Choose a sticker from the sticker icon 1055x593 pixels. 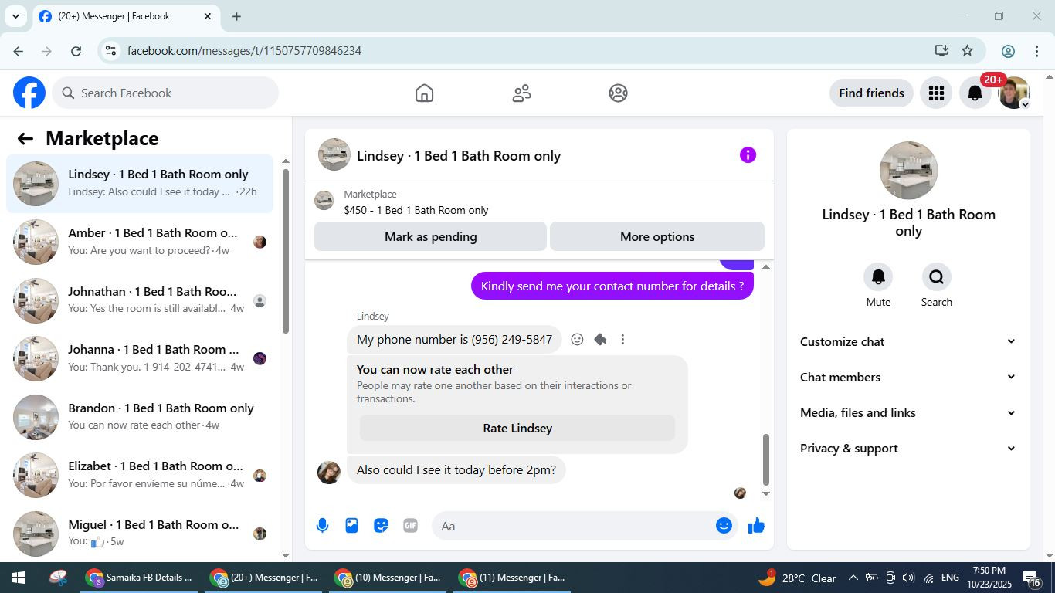click(381, 526)
